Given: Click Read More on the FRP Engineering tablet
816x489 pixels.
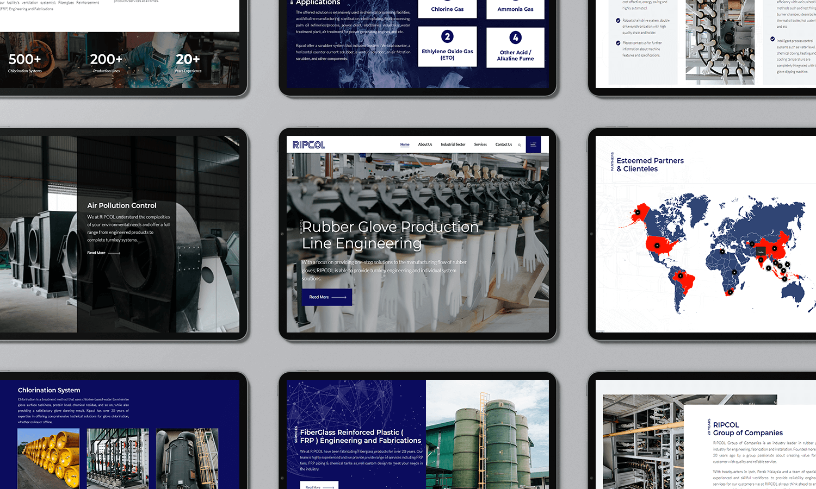Looking at the screenshot, I should [x=319, y=486].
